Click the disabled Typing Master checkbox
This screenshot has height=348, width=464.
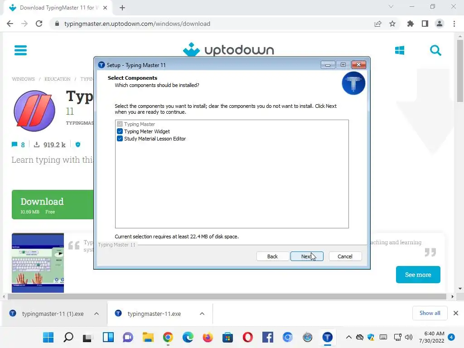click(120, 124)
